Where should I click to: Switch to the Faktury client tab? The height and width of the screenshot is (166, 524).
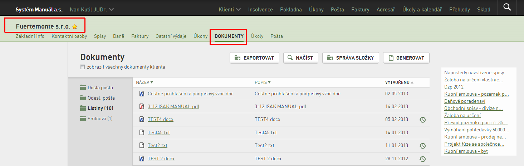[140, 36]
